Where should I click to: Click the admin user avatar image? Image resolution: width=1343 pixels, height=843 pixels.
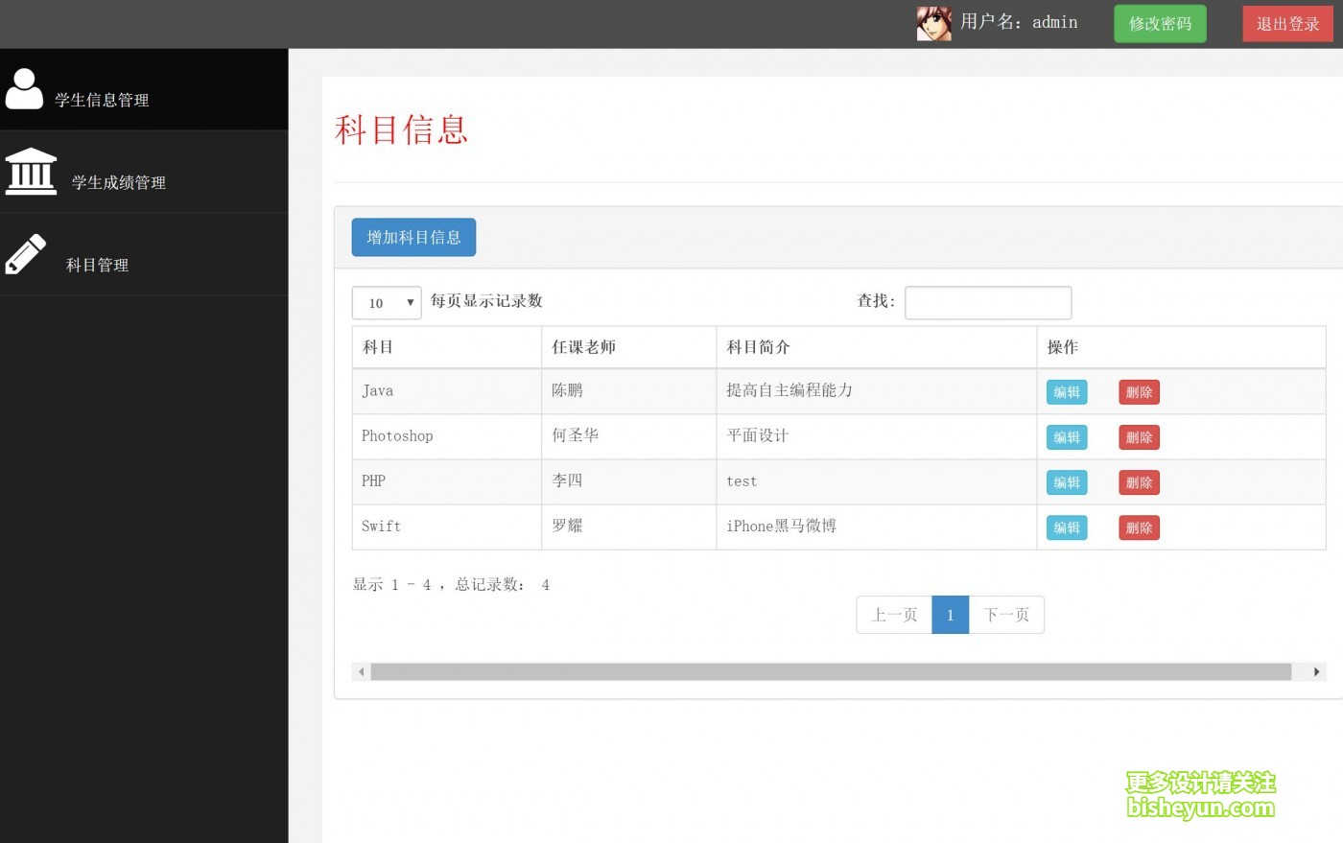click(932, 22)
